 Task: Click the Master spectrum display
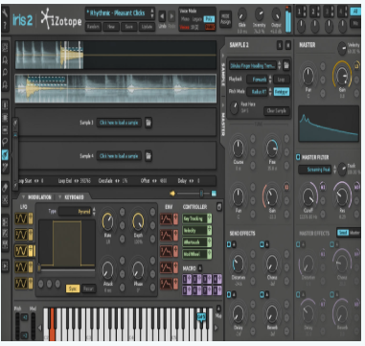tap(329, 124)
